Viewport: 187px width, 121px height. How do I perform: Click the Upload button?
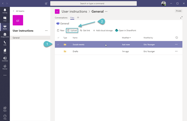[x=72, y=30]
